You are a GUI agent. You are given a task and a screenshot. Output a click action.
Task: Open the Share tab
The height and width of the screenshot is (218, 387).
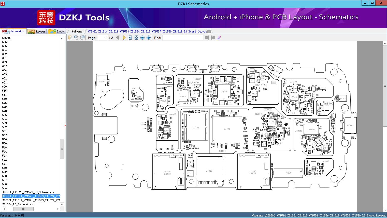pos(56,31)
